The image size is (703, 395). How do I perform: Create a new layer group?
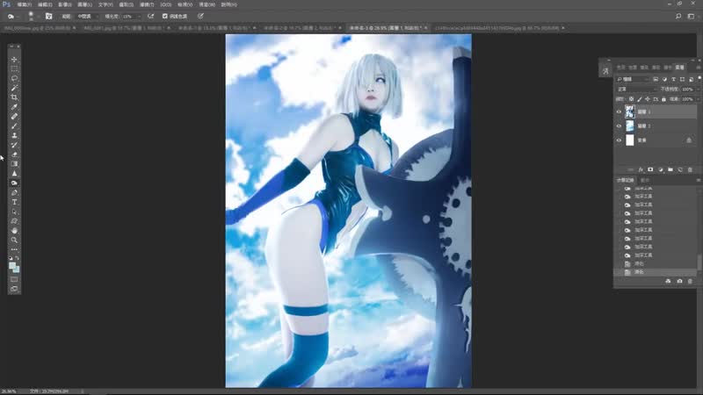click(x=670, y=169)
